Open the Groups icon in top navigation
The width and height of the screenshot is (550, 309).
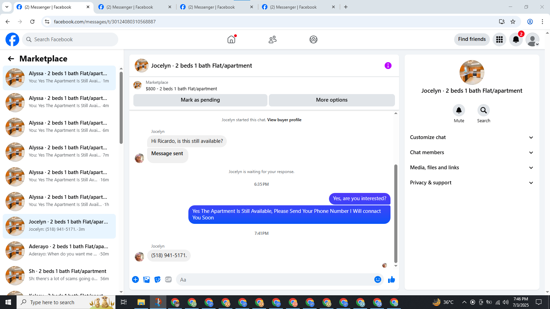point(313,39)
